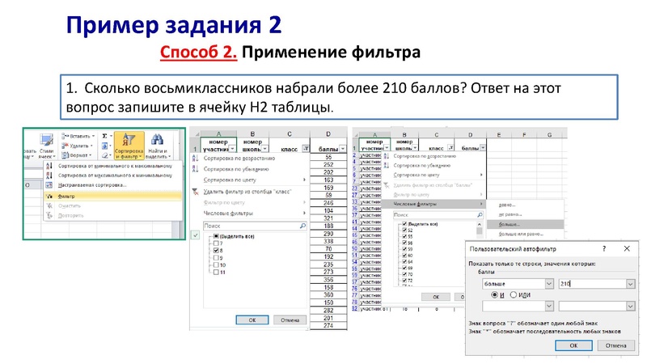
Task: Check class 10 in the класс filter list
Action: point(216,265)
